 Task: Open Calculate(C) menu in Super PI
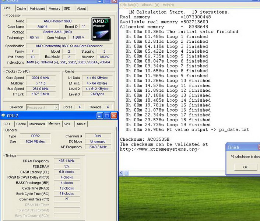pyautogui.click(x=129, y=5)
